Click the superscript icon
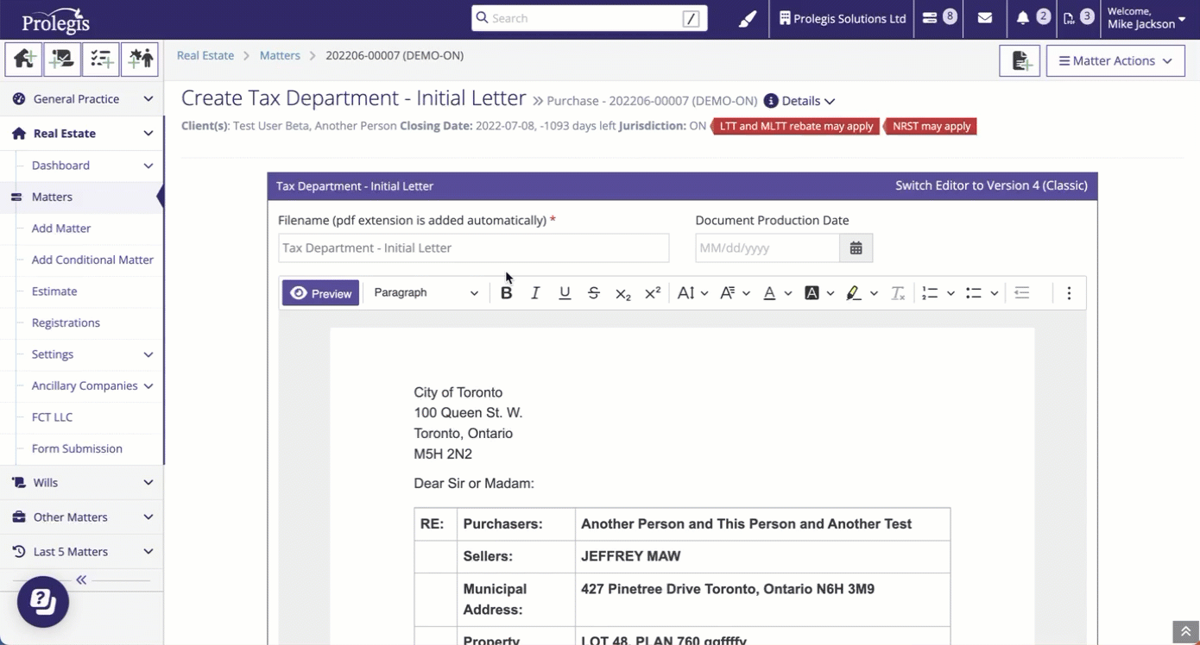Screen dimensions: 1200x645 pos(653,293)
